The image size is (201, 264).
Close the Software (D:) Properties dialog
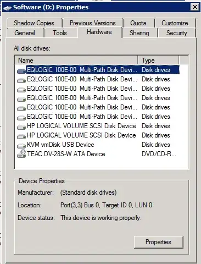click(x=195, y=7)
